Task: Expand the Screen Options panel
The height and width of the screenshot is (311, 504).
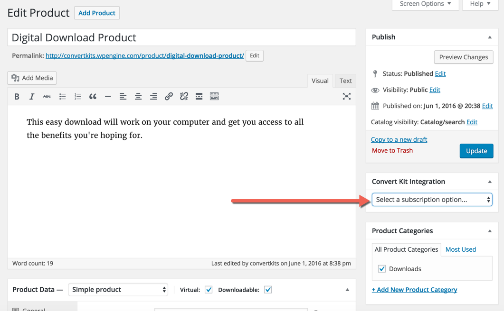Action: (x=425, y=4)
